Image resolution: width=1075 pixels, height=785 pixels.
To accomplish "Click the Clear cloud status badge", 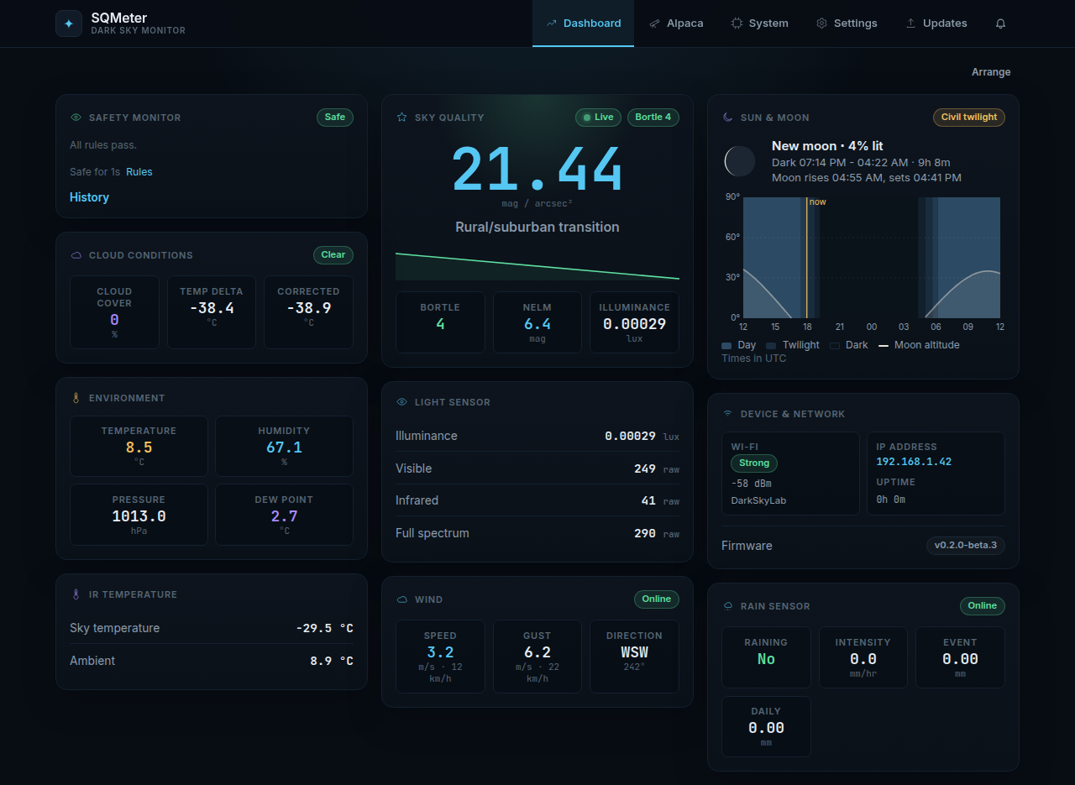I will coord(333,255).
